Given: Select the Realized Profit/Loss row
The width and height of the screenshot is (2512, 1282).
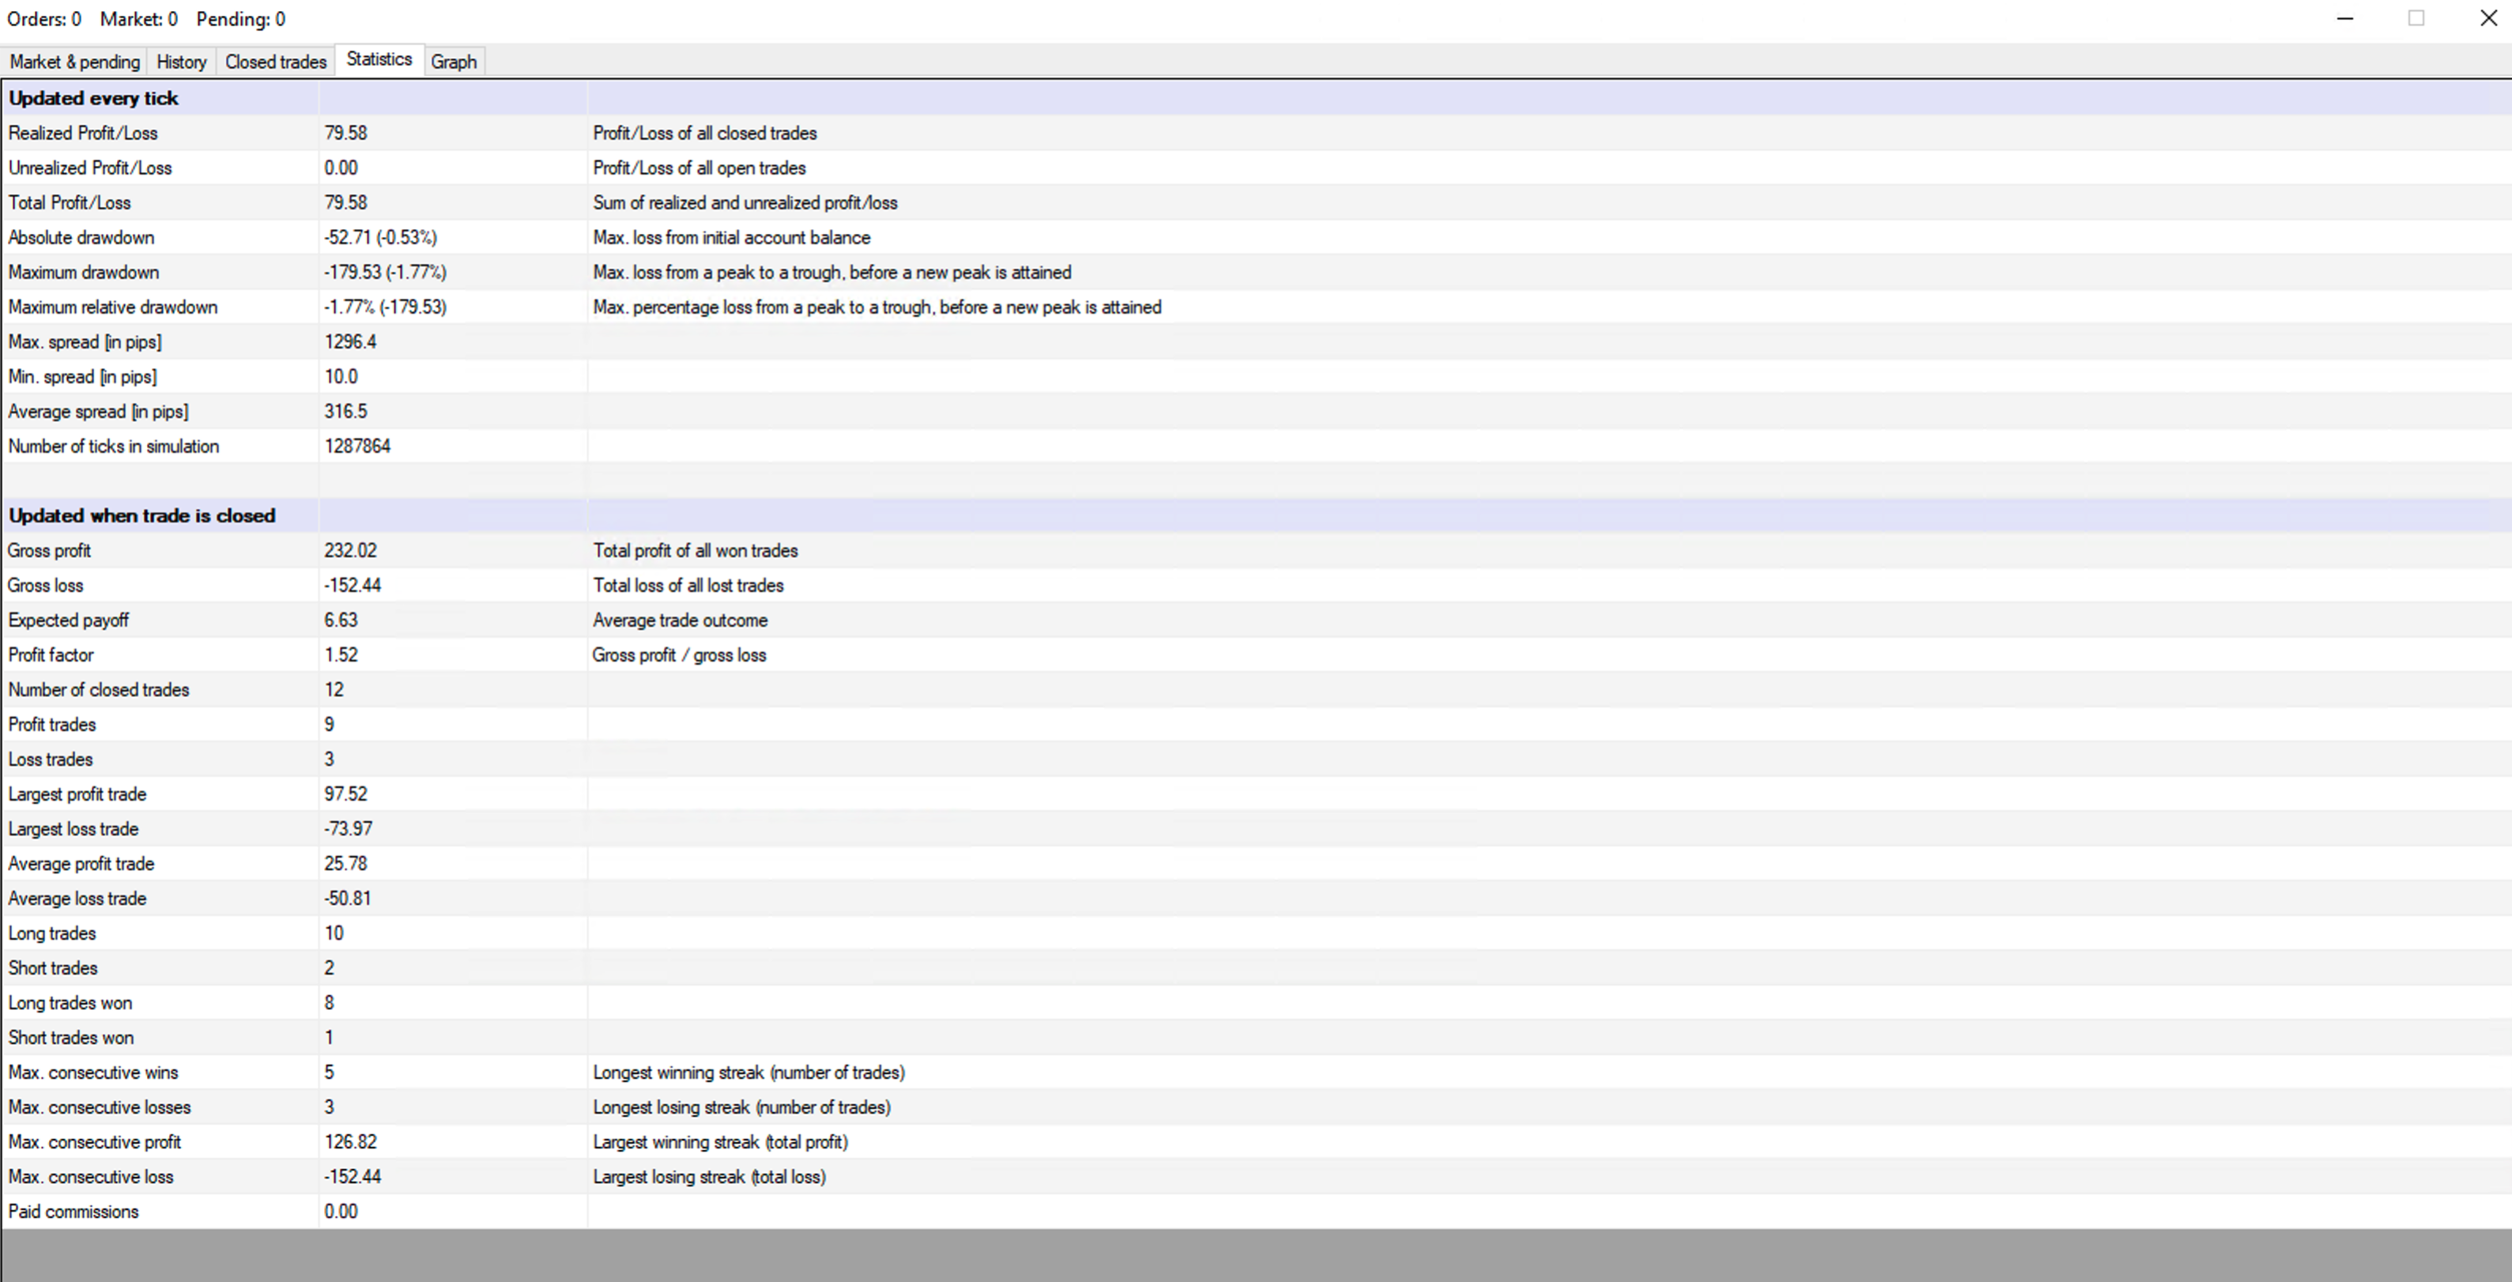Looking at the screenshot, I should pos(83,133).
